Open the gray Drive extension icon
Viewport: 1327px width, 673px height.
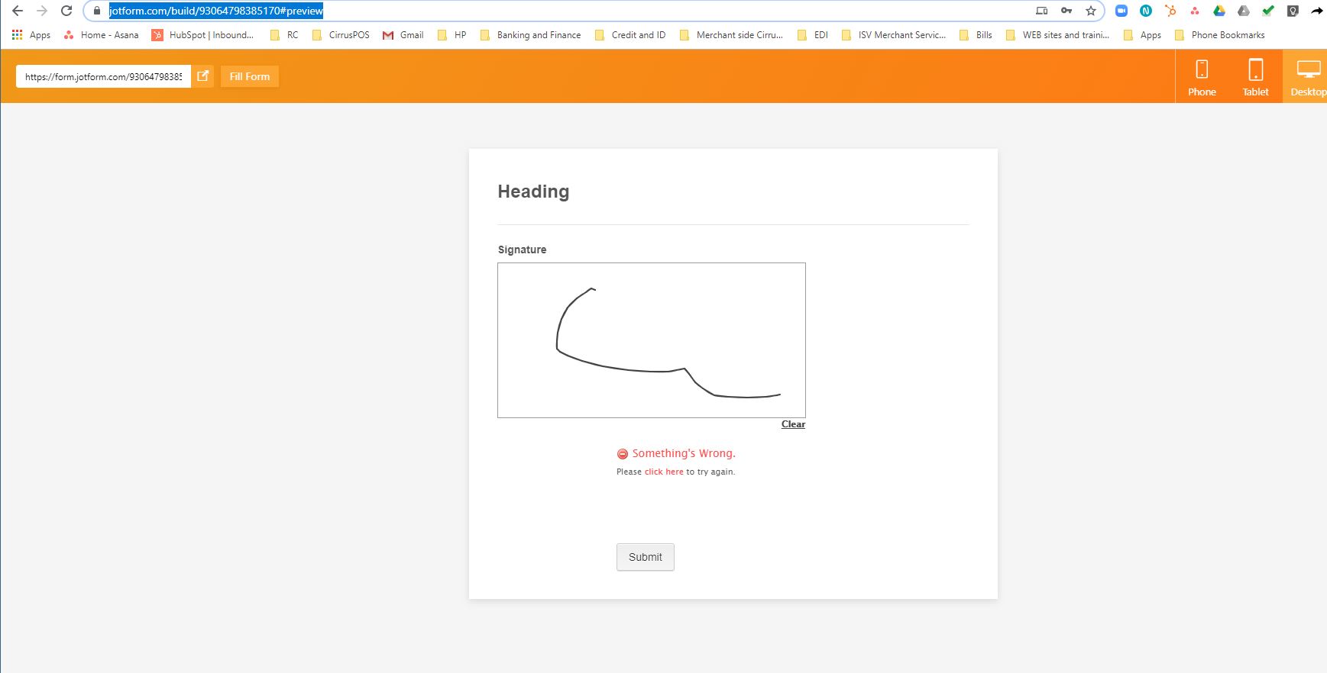coord(1244,11)
